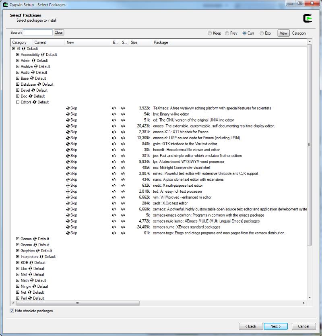Focus the Search input field

38,33
